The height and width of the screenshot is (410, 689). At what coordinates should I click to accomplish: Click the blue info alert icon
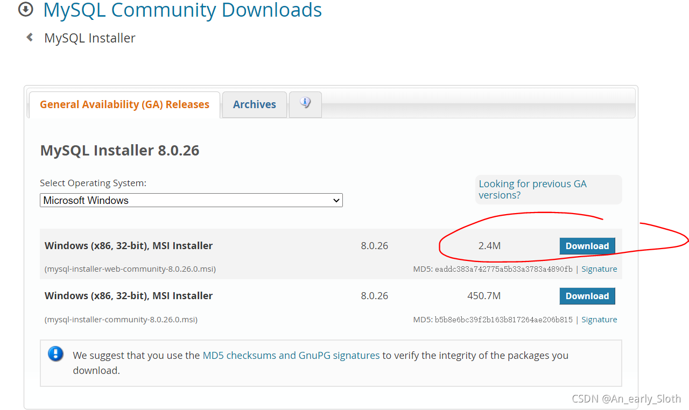pos(56,354)
